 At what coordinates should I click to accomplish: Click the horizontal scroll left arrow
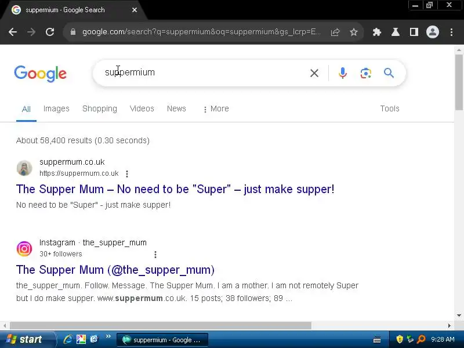[5, 325]
